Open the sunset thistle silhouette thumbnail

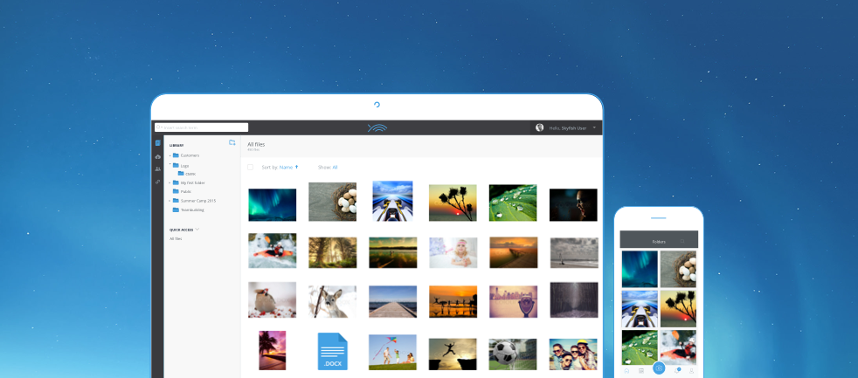[453, 203]
